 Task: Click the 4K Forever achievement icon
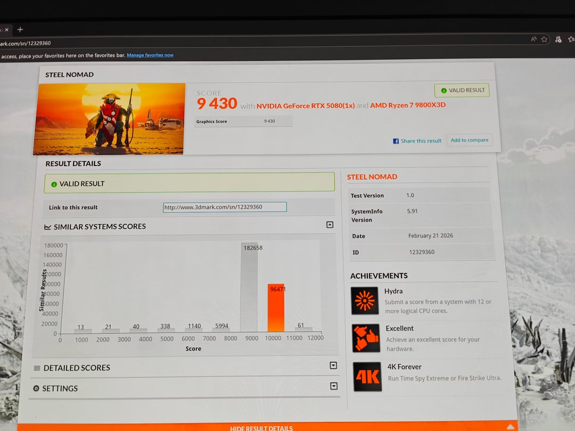click(x=367, y=377)
